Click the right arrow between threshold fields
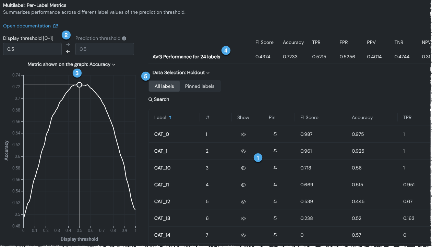Viewport: 432px width, 247px height. click(x=68, y=45)
